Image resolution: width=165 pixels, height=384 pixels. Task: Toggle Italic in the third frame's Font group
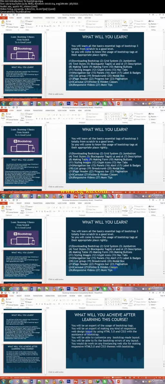(x=39, y=211)
